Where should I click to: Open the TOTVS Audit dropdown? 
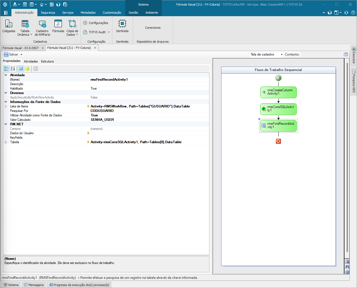point(109,32)
